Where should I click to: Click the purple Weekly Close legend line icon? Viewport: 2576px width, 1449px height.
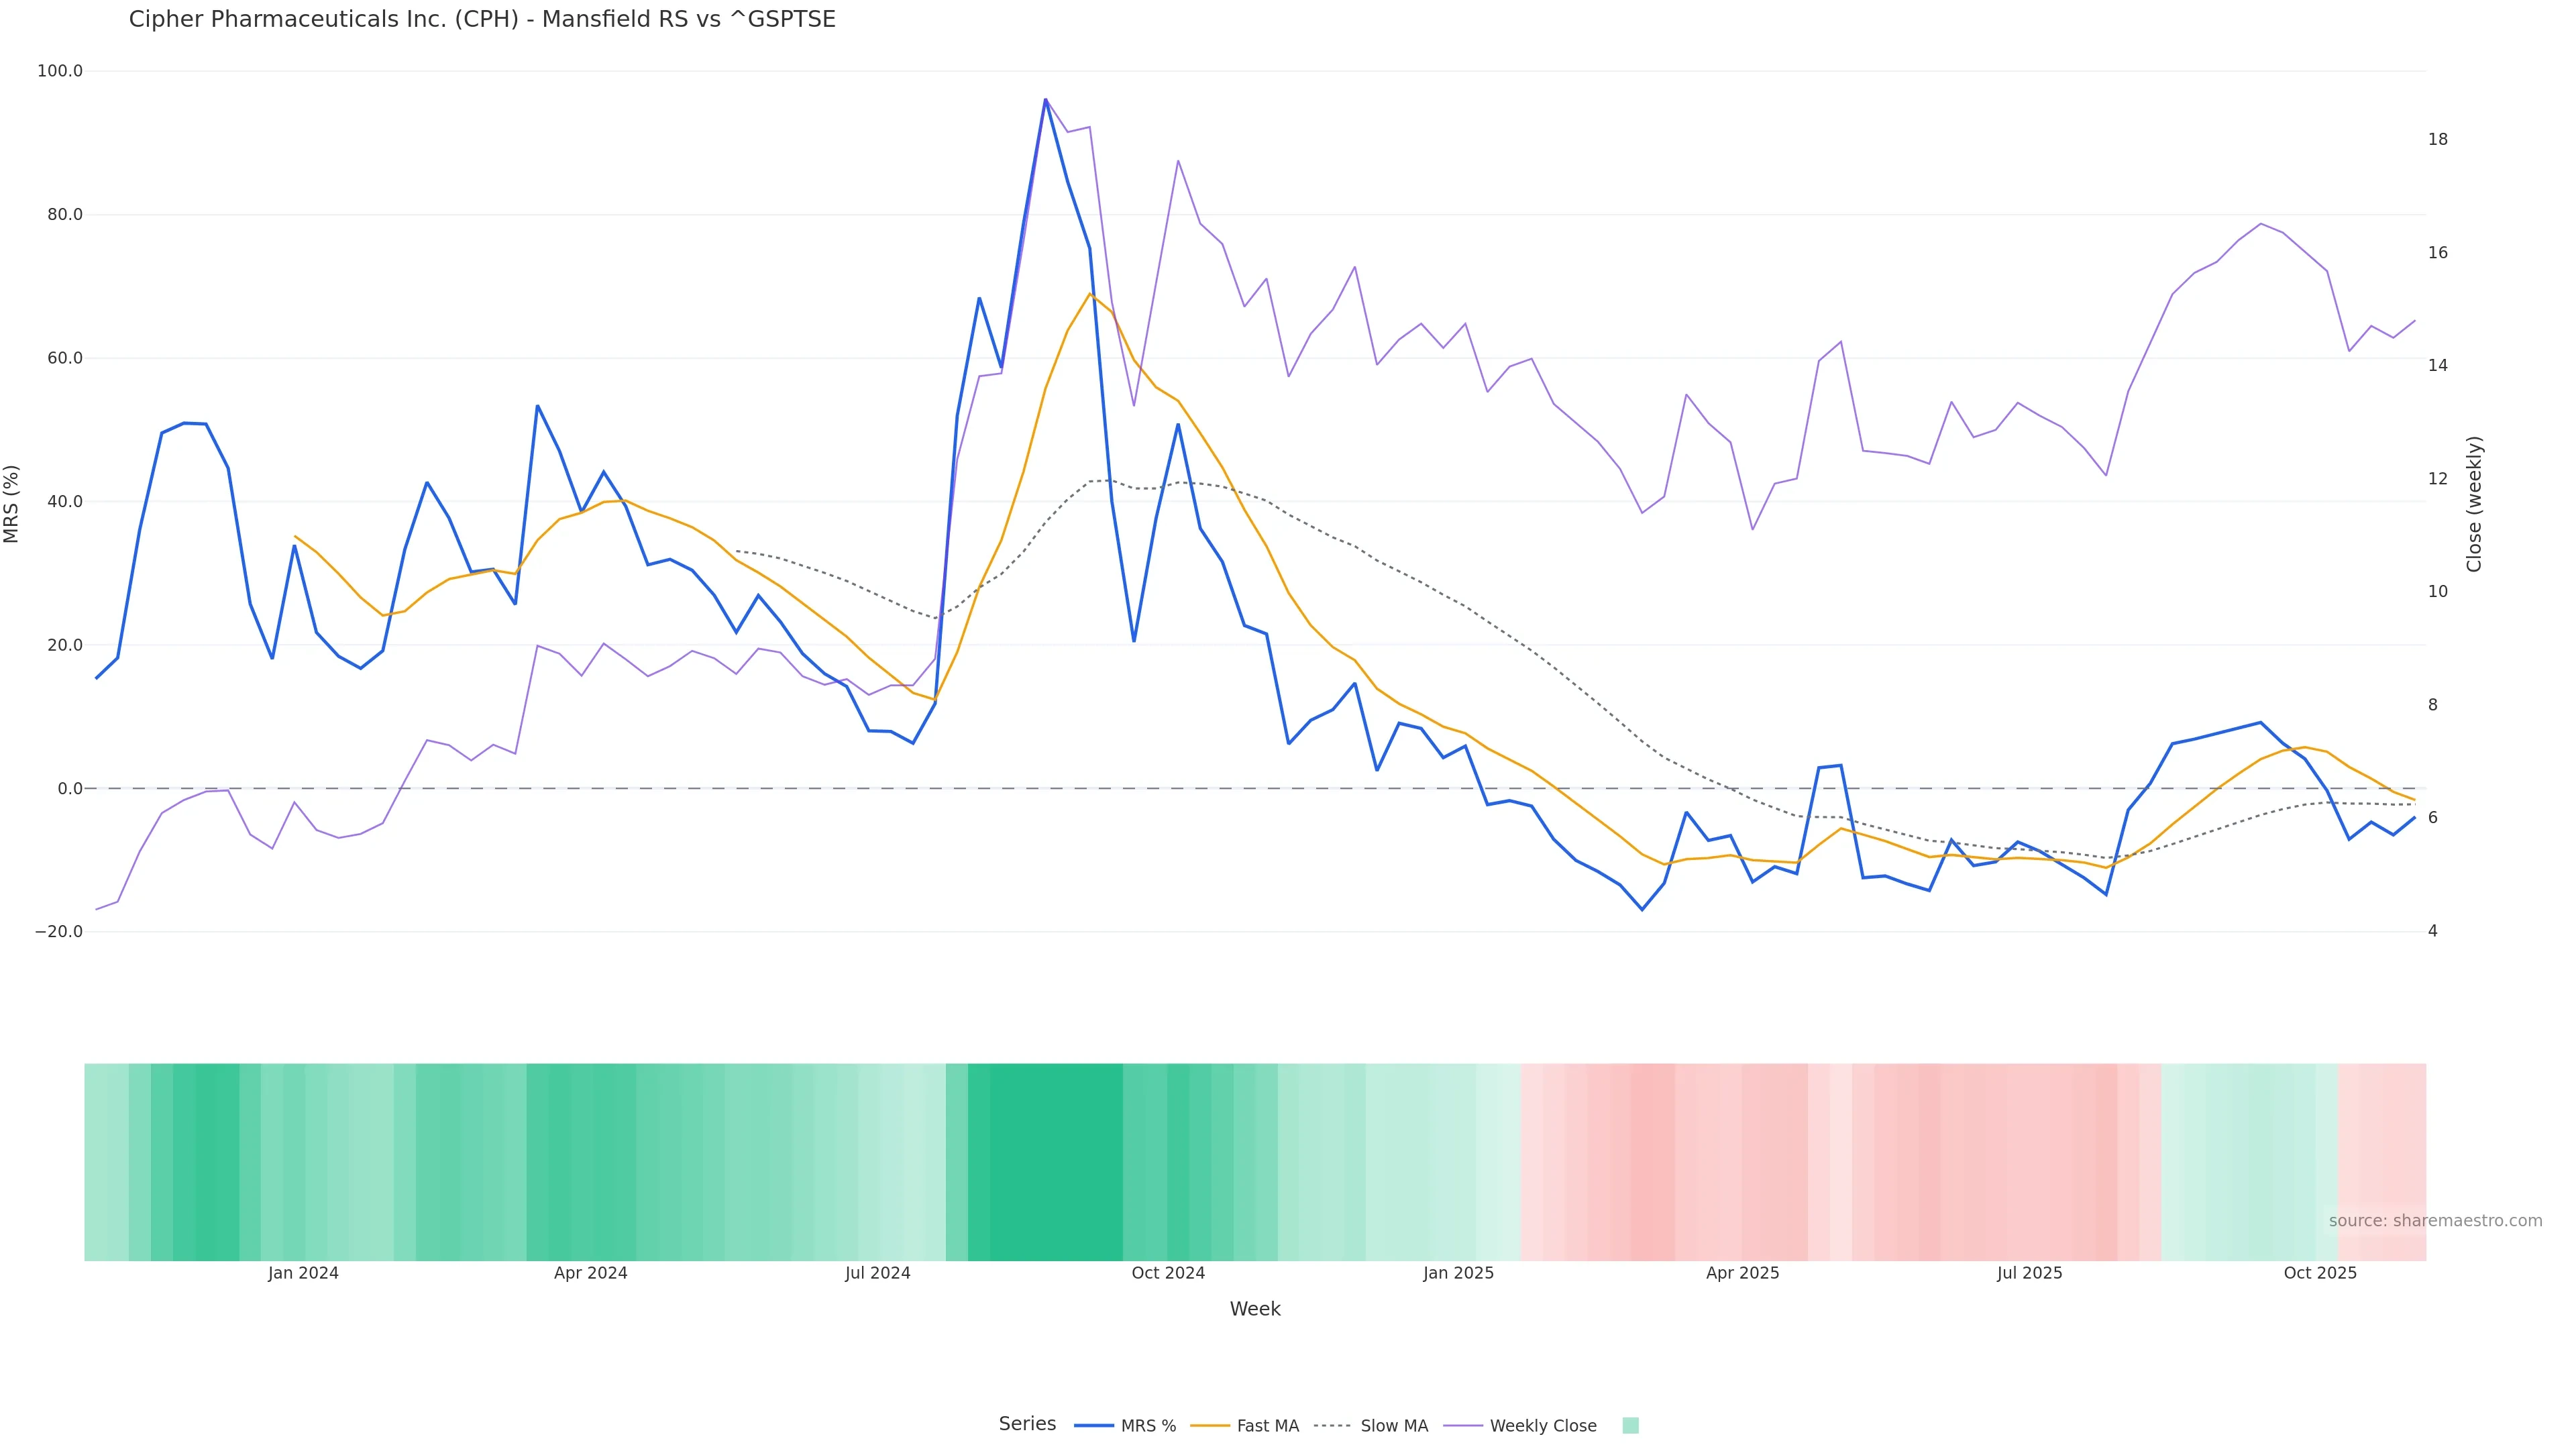[x=1463, y=1426]
